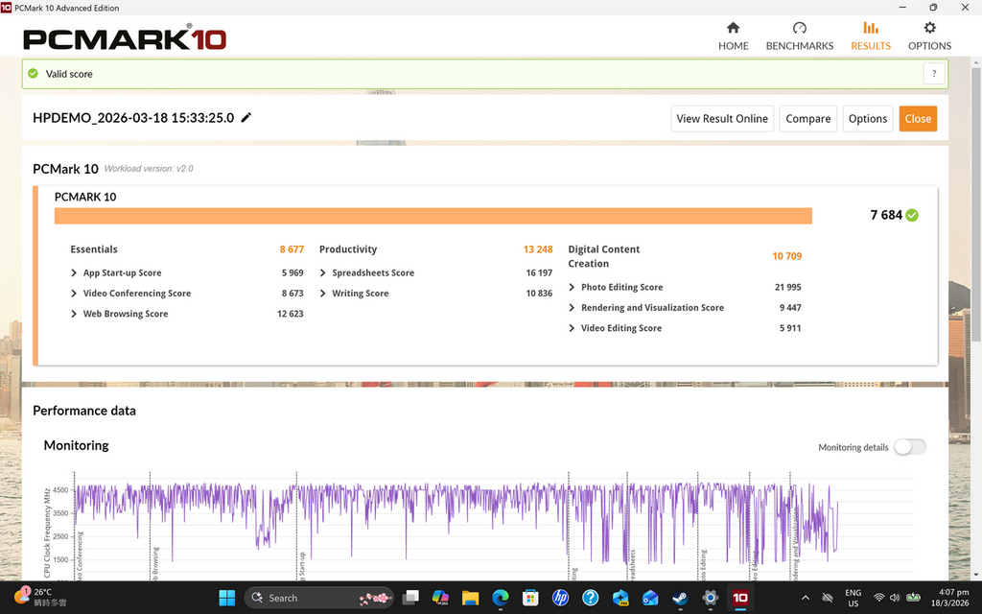
Task: Click the View Result Online button
Action: click(722, 119)
